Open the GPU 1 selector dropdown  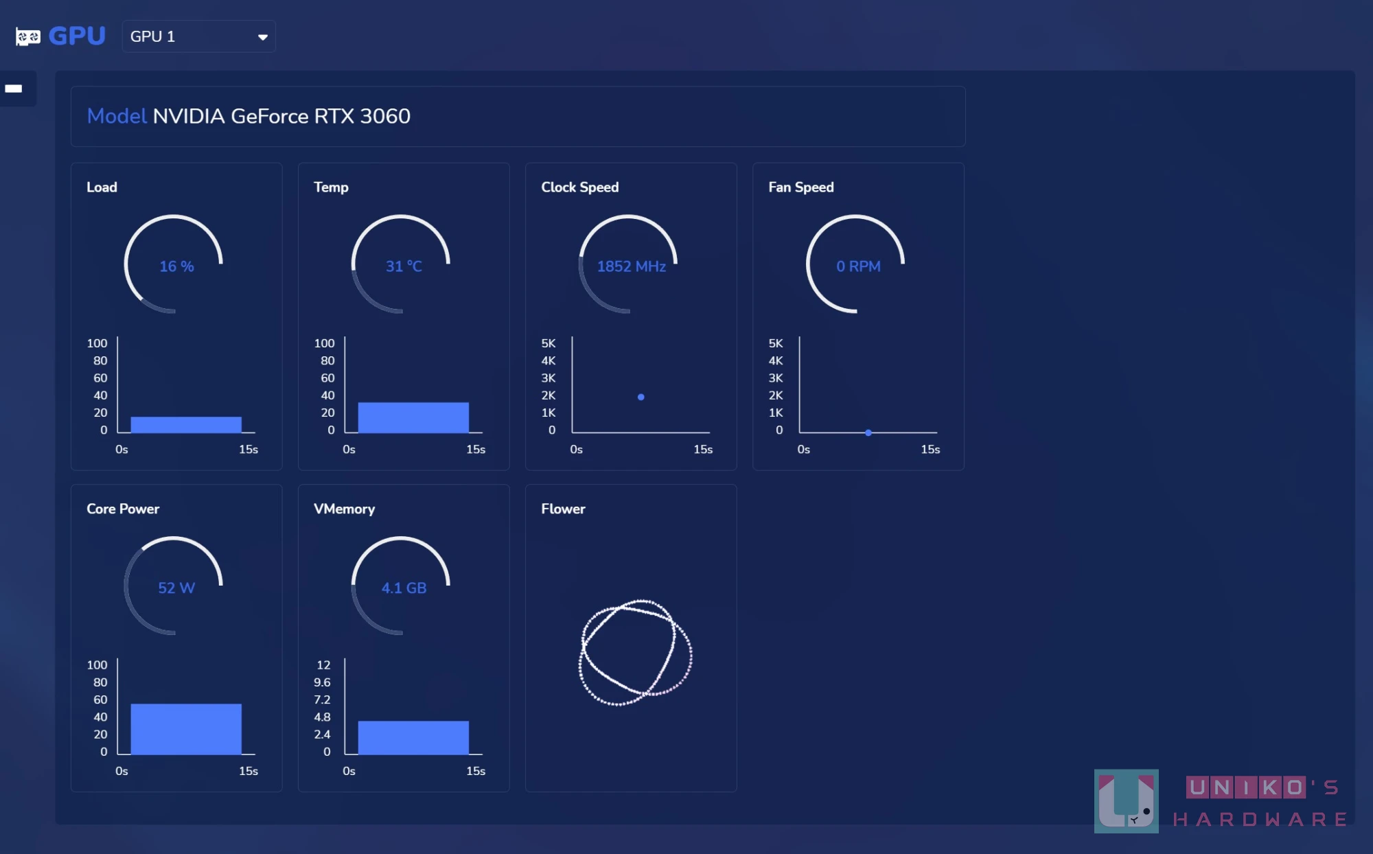tap(198, 36)
